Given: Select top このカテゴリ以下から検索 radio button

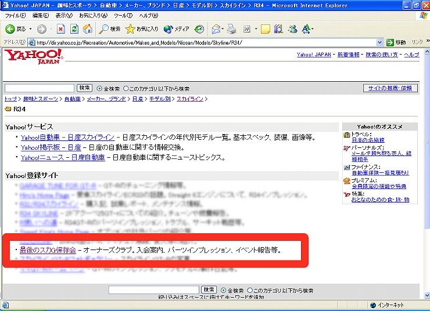Looking at the screenshot, I should [x=126, y=88].
